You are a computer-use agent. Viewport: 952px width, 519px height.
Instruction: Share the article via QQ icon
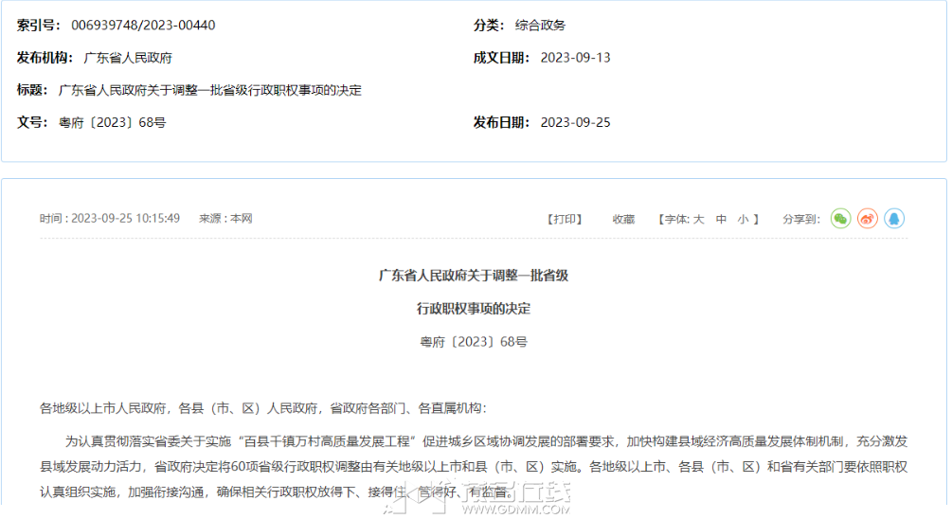tap(893, 219)
